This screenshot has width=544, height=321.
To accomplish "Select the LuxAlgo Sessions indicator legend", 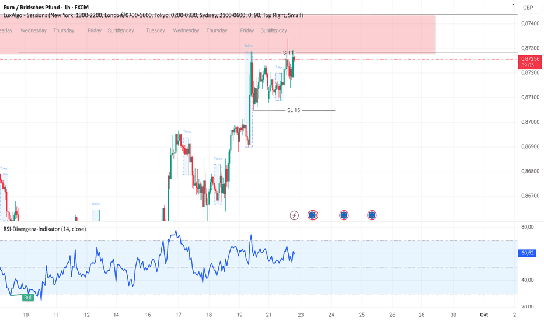I will (x=153, y=15).
